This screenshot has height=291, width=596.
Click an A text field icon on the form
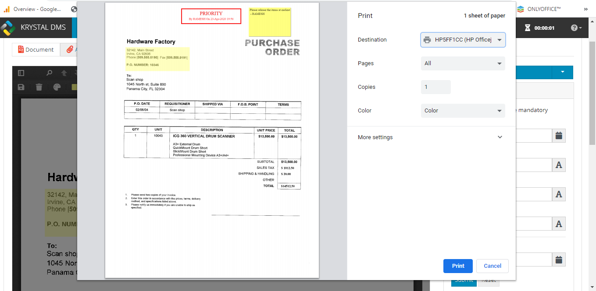coord(559,165)
